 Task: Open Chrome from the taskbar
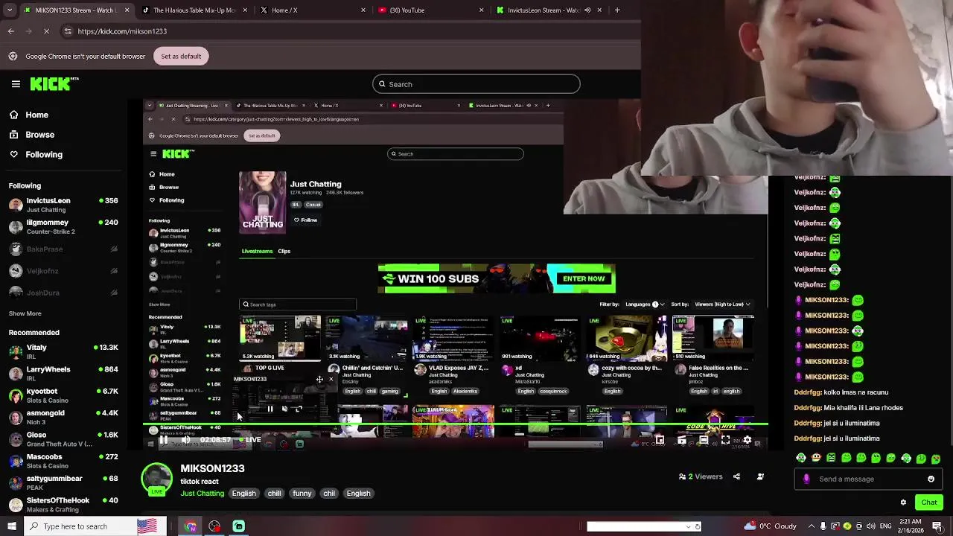point(191,526)
